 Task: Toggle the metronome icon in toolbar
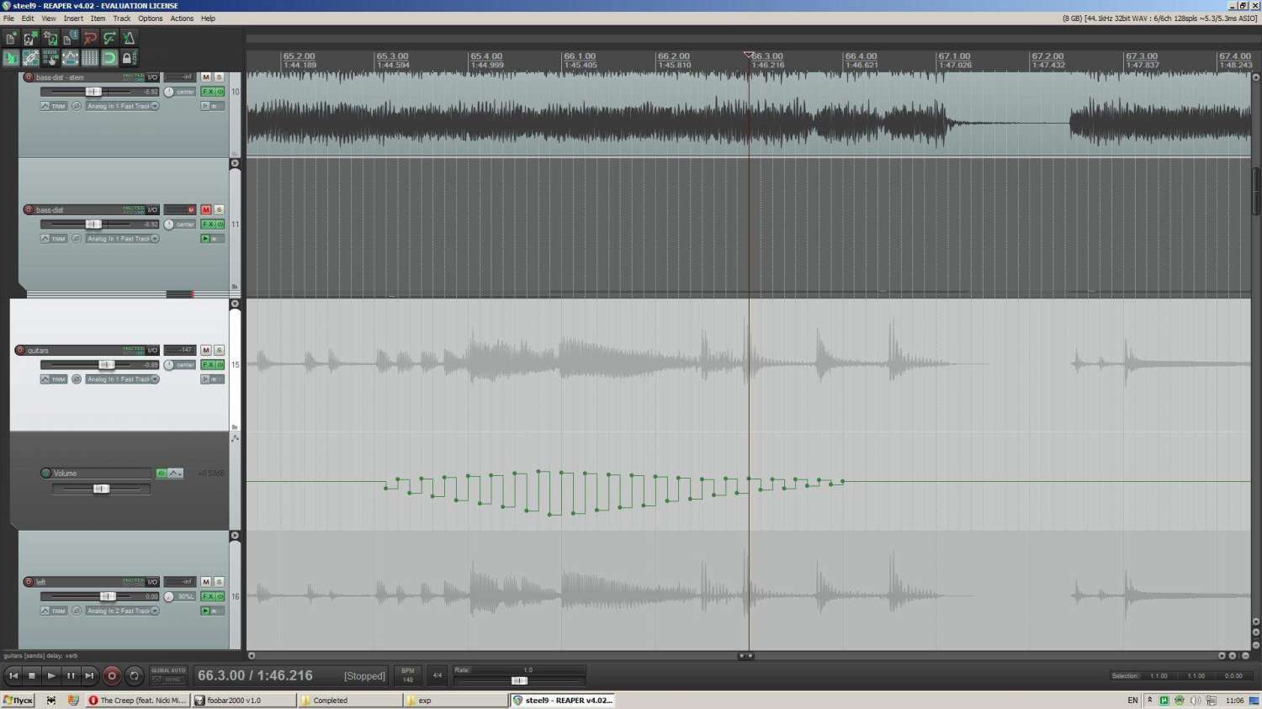point(129,38)
